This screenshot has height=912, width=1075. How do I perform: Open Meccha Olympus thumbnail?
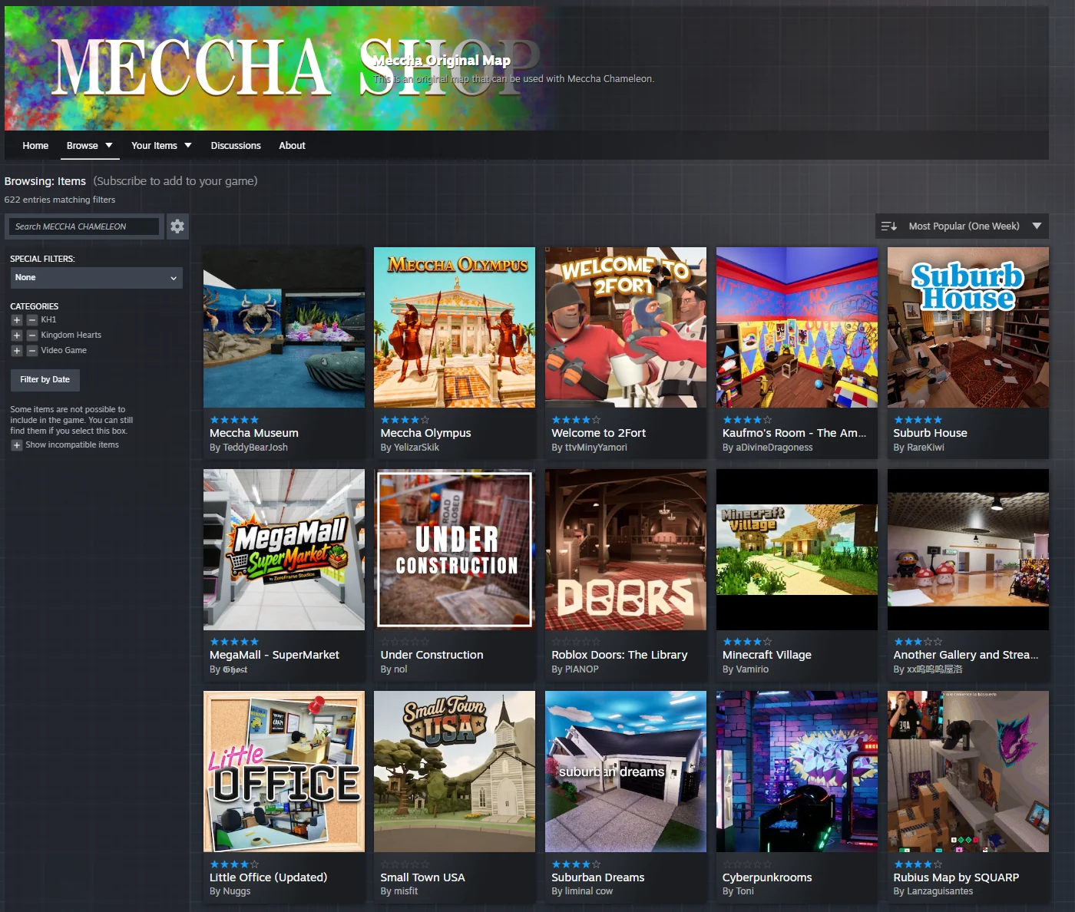coord(455,327)
